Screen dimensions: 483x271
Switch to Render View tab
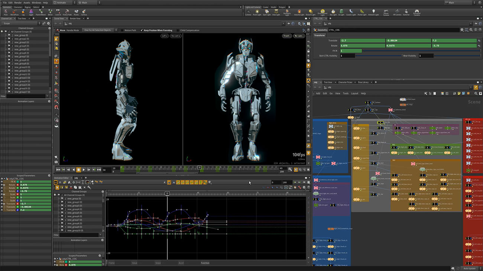(x=75, y=18)
